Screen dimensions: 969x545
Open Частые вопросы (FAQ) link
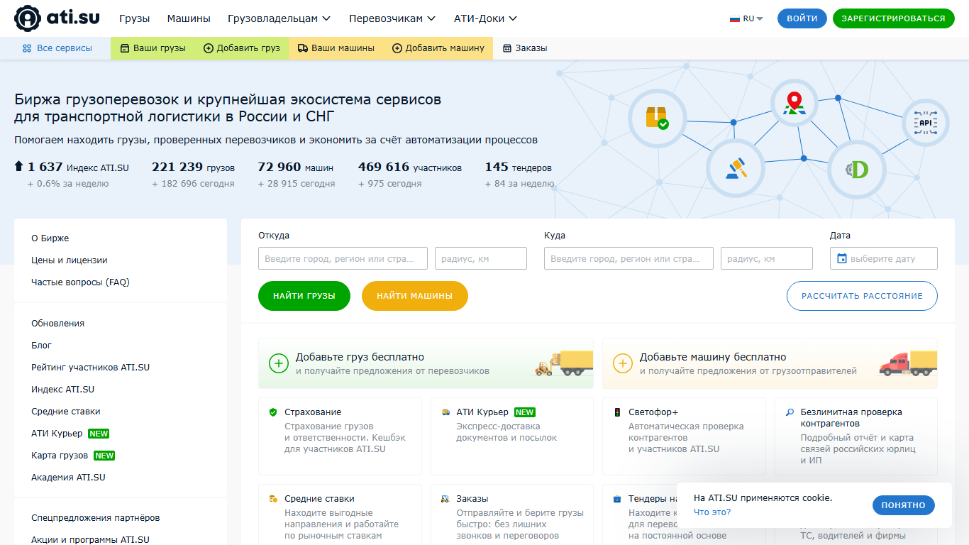(x=80, y=282)
